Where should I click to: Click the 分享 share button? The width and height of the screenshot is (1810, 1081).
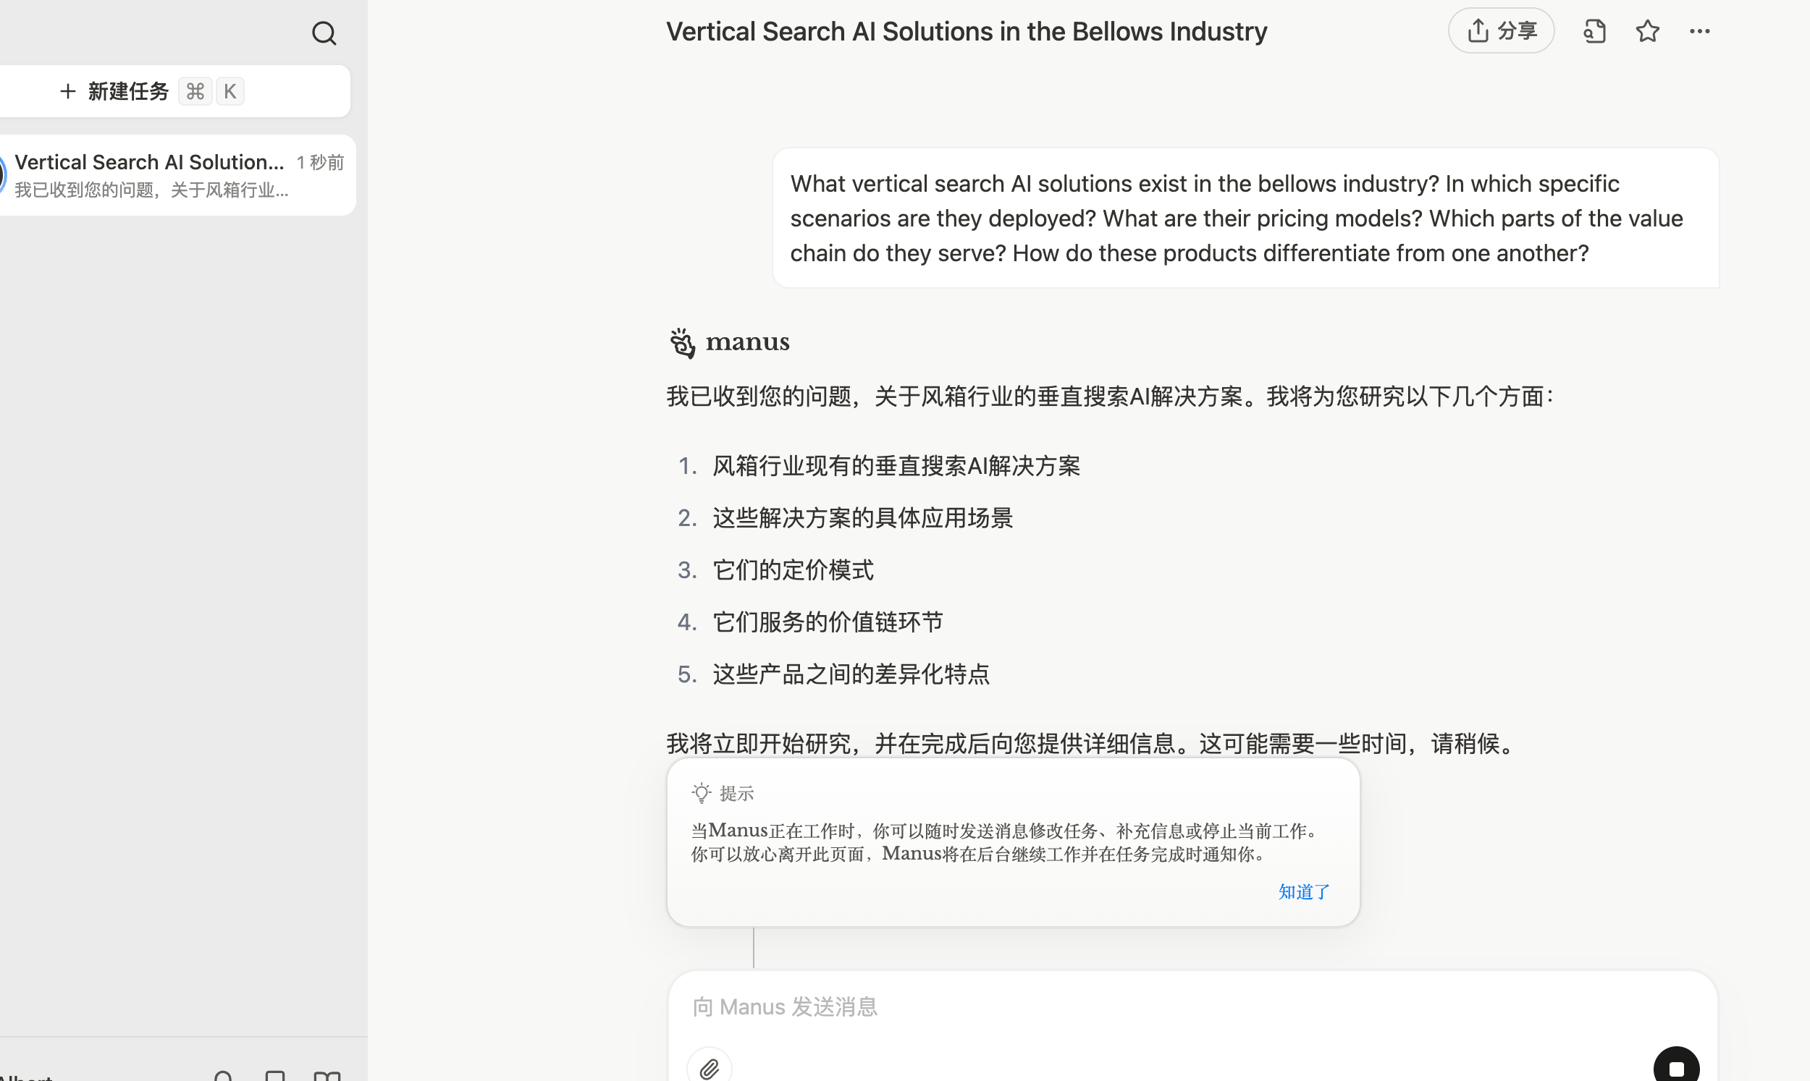click(1501, 30)
